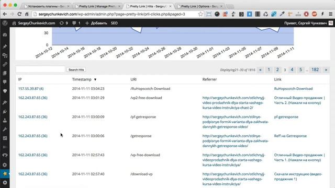This screenshot has width=335, height=188.
Task: Open Отличный Видео-продажник Часть 1 link
Action: 299,158
